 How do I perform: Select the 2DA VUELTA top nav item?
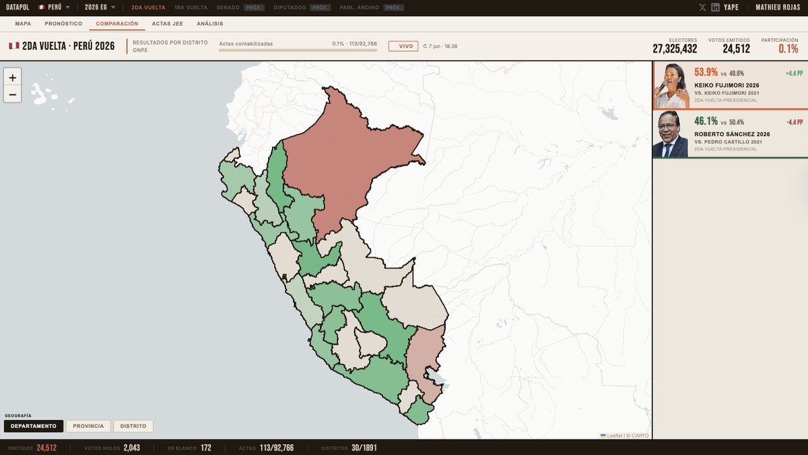pos(148,7)
